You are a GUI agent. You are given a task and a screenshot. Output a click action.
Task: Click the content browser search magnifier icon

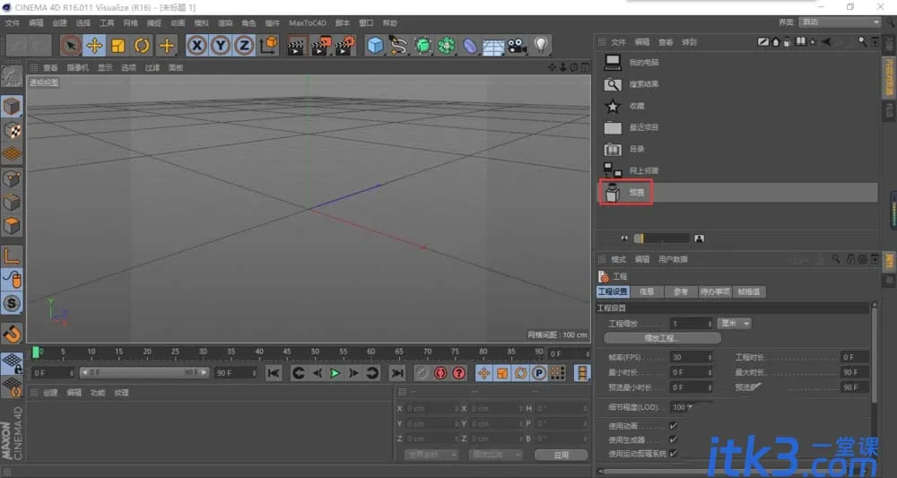point(861,42)
